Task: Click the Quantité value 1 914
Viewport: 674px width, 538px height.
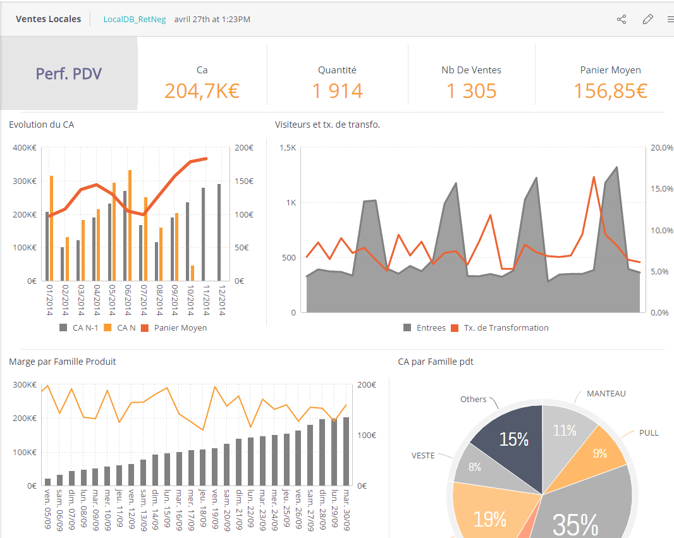Action: (x=338, y=90)
